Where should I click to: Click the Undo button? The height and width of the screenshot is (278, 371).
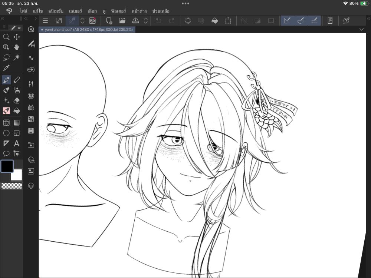[x=158, y=21]
